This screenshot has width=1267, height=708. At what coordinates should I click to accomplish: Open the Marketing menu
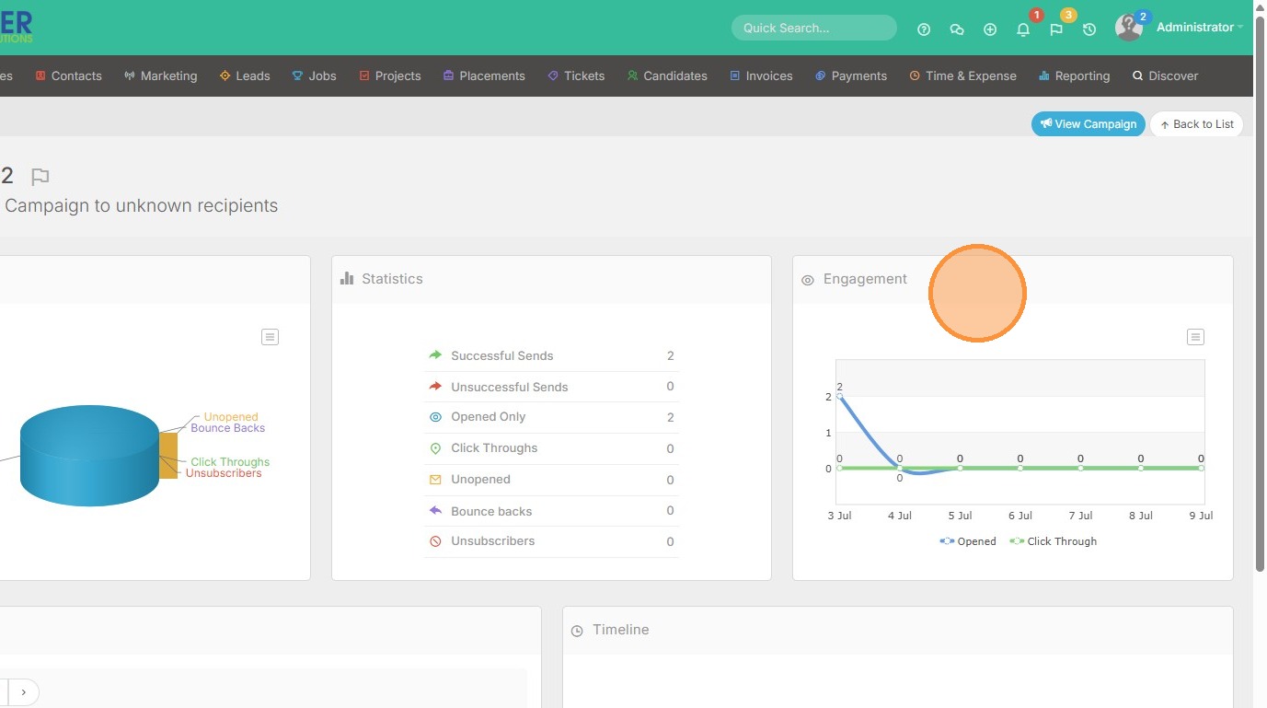click(x=161, y=75)
